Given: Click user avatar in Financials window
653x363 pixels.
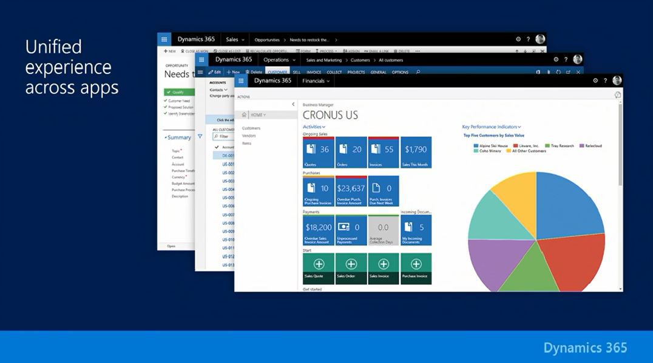Looking at the screenshot, I should [x=617, y=80].
